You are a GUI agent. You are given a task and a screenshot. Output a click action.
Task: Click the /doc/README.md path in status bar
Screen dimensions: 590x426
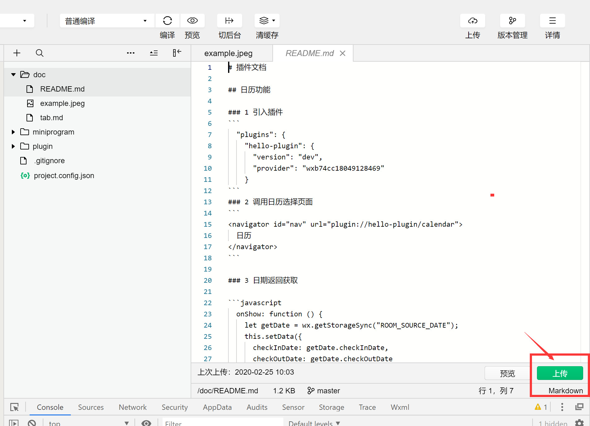tap(228, 391)
